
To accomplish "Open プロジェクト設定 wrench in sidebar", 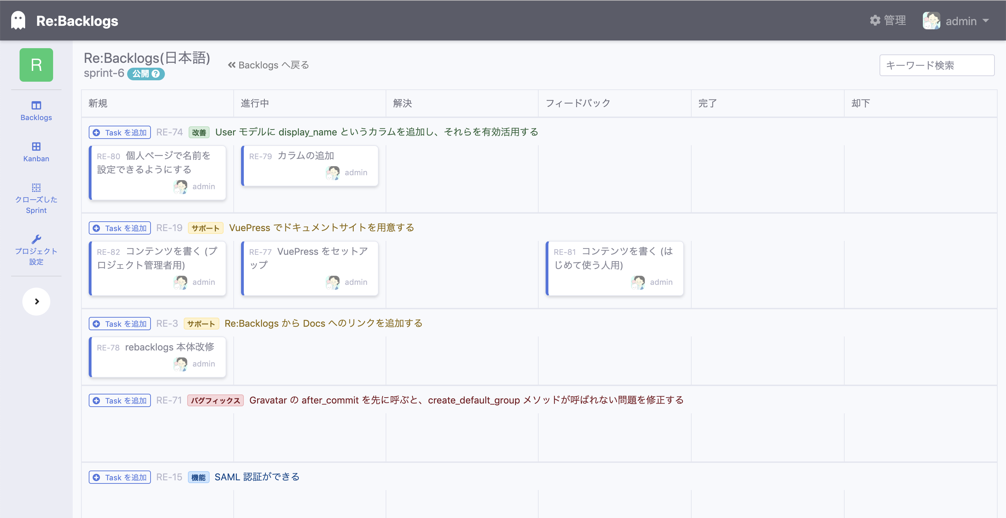I will coord(36,250).
